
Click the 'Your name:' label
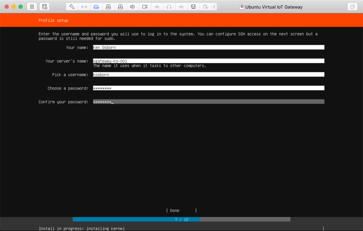tap(77, 48)
